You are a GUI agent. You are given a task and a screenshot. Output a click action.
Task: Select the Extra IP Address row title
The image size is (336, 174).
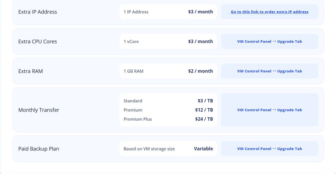[38, 12]
